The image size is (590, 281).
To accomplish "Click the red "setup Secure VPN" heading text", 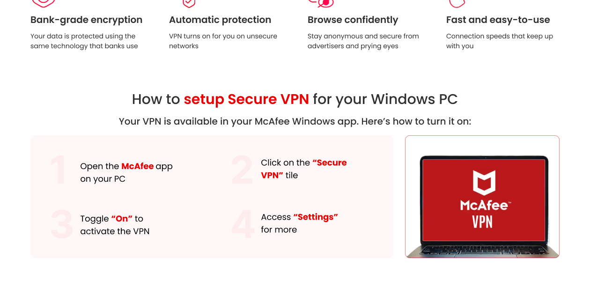I will (x=246, y=99).
